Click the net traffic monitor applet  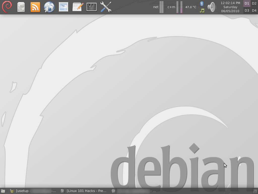[x=158, y=7]
